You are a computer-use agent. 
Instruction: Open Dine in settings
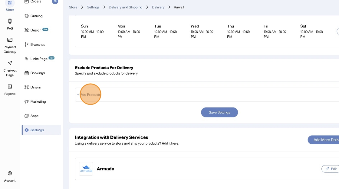click(x=35, y=87)
